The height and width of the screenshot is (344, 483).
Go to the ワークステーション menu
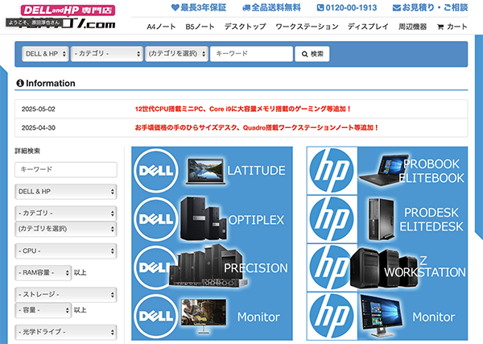[x=307, y=27]
